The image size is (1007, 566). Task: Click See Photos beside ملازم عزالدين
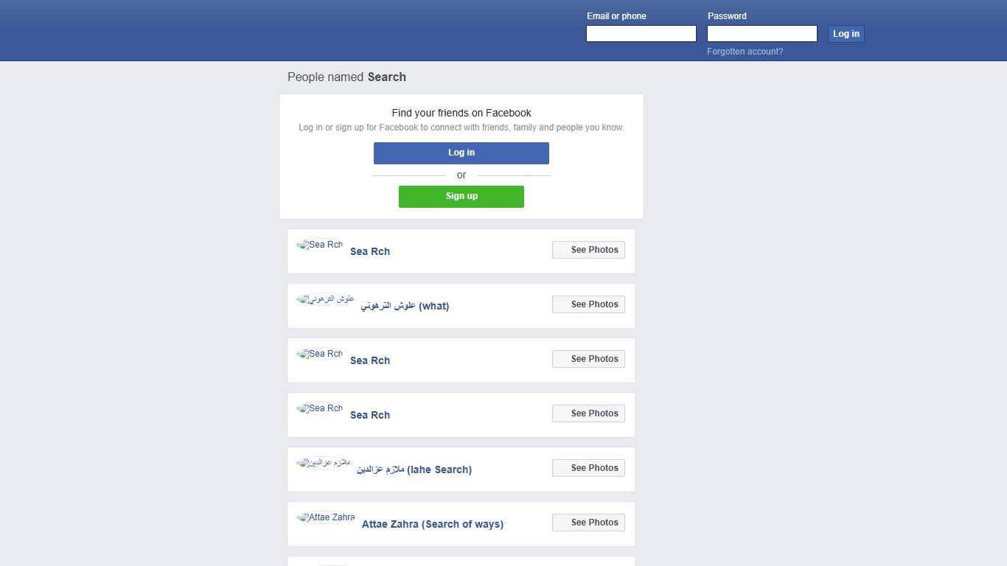pyautogui.click(x=588, y=467)
